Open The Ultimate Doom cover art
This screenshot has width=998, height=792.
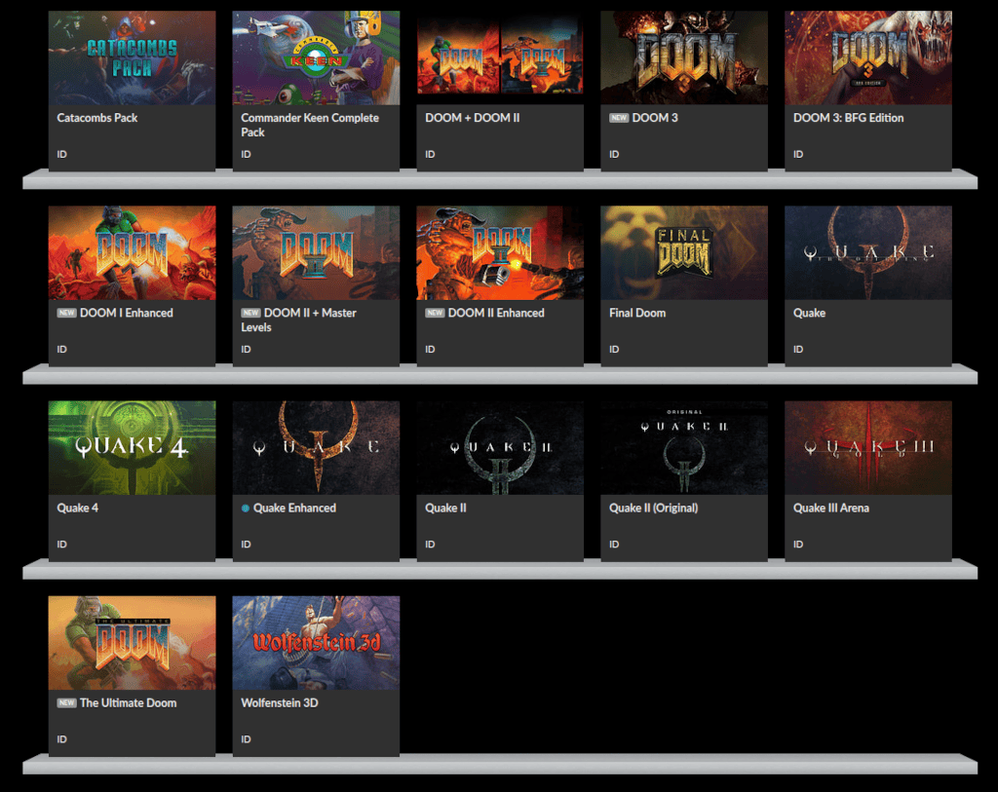132,643
